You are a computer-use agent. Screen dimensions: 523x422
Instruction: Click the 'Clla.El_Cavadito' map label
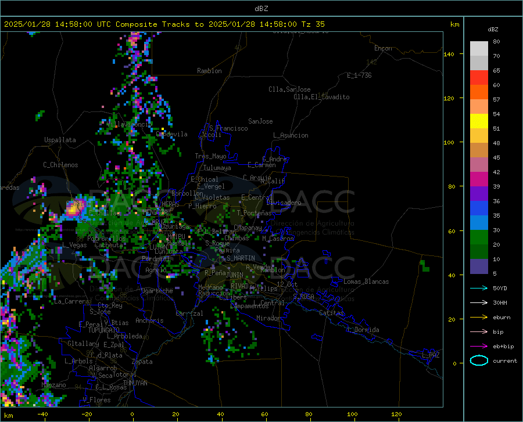(x=321, y=97)
